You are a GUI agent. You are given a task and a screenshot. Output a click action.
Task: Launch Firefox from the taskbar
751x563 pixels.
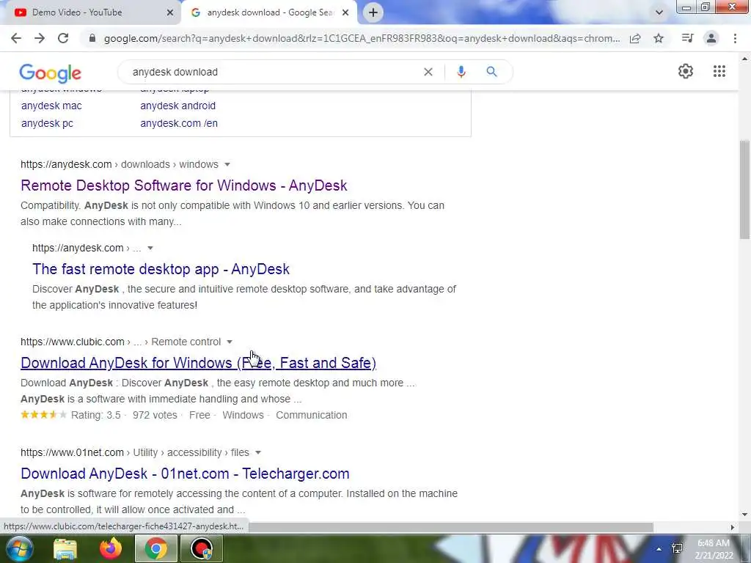click(x=111, y=548)
